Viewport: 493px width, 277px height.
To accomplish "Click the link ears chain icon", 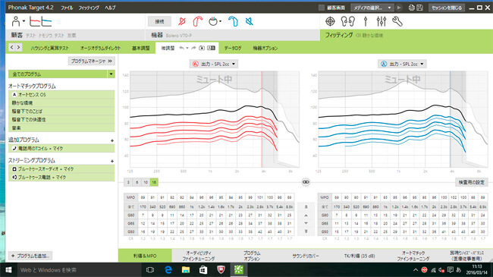I will click(306, 182).
